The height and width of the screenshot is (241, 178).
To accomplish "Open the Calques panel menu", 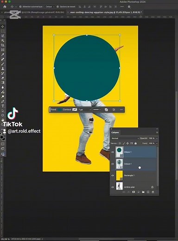I will pos(157,133).
